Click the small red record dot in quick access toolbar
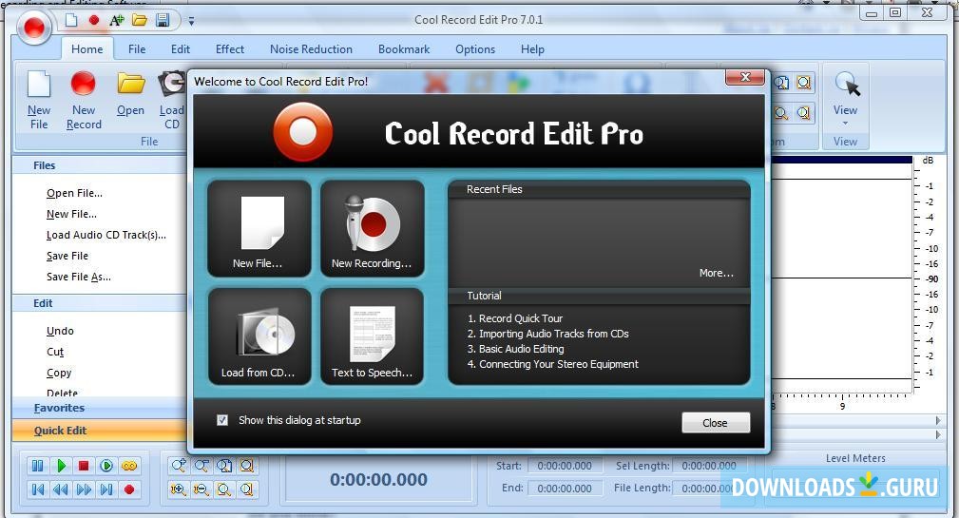 [94, 20]
